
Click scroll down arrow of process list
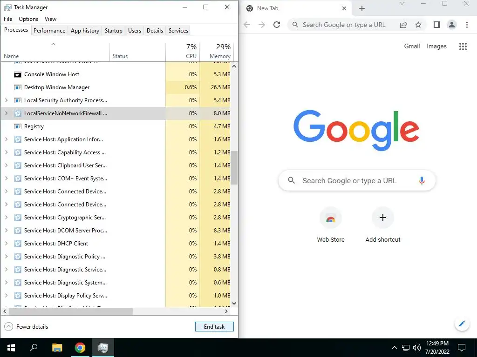[234, 303]
